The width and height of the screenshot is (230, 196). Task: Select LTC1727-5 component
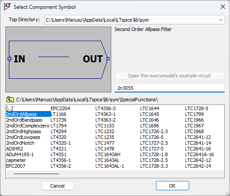coord(152,149)
